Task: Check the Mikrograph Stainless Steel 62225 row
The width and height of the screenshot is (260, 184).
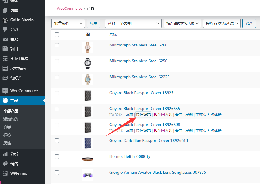Action: (x=57, y=77)
